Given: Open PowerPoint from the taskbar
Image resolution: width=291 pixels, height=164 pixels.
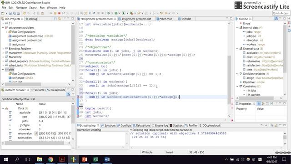Looking at the screenshot, I should [x=85, y=159].
